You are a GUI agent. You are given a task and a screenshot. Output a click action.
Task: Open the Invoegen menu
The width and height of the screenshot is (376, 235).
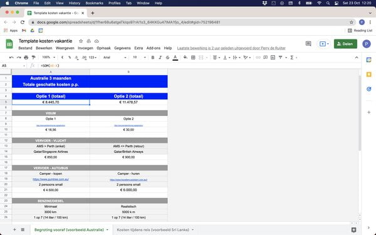point(85,48)
